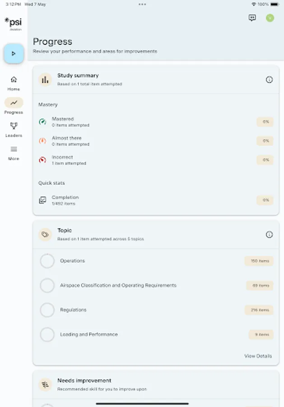Open Airspace Classification and Operating Requirements topic
Image resolution: width=284 pixels, height=407 pixels.
[118, 285]
